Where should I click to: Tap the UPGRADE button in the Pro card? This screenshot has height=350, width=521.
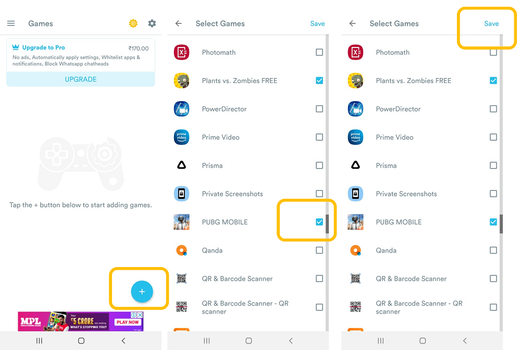coord(81,79)
